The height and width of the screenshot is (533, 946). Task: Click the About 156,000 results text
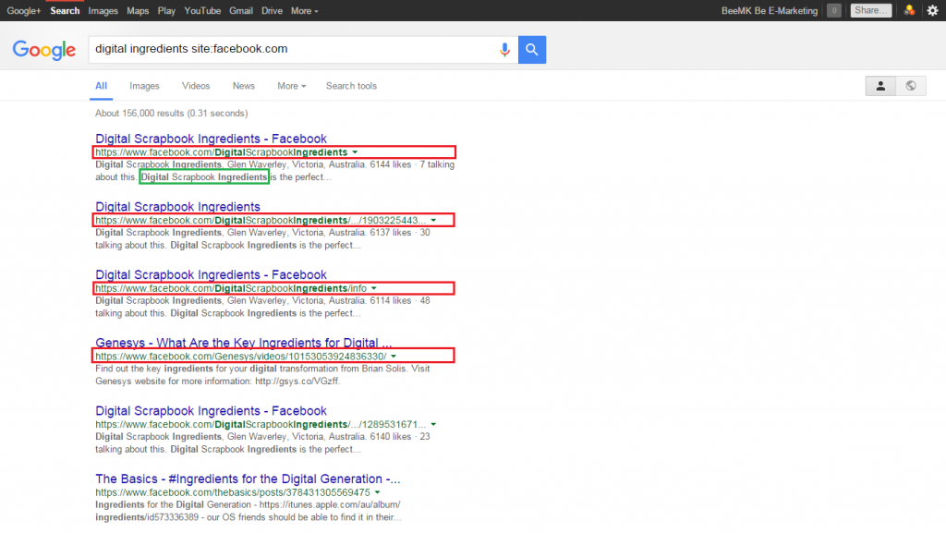click(x=171, y=114)
